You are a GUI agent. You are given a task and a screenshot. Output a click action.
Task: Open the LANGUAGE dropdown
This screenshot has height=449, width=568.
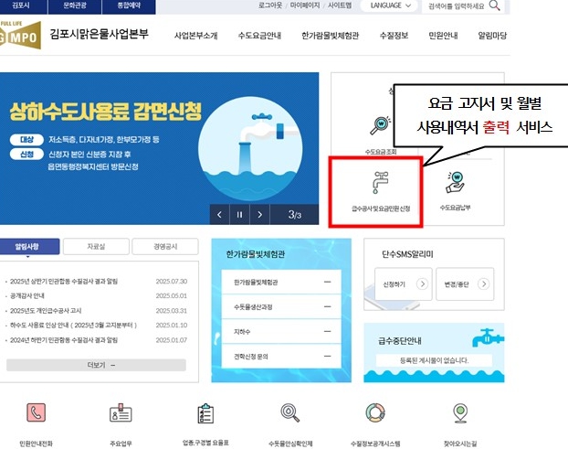389,5
